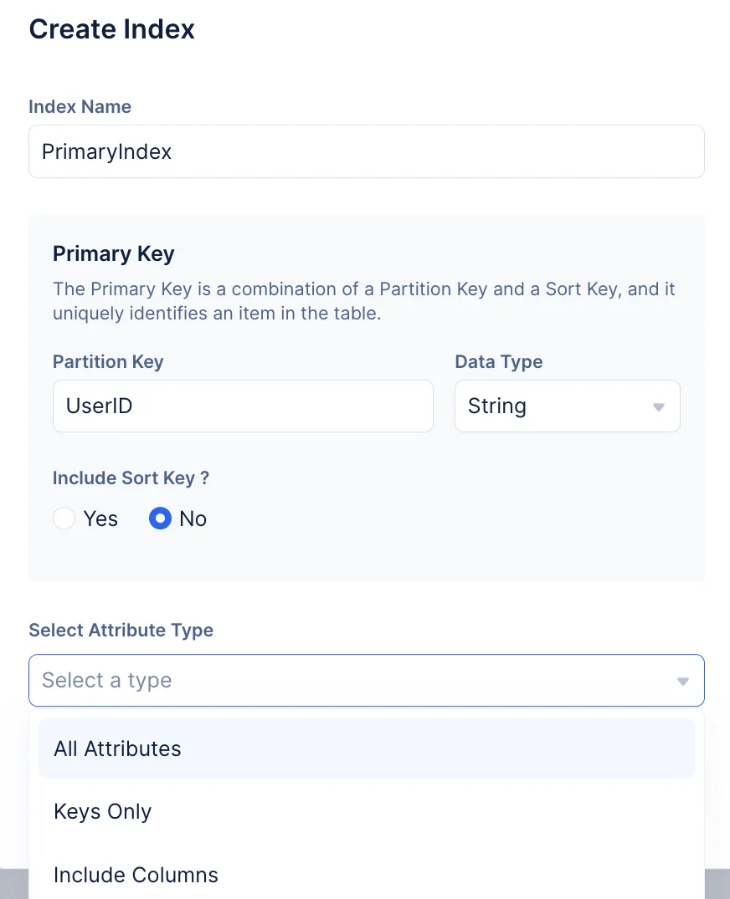Select the No radio button for sort key
The width and height of the screenshot is (730, 899).
[x=160, y=518]
